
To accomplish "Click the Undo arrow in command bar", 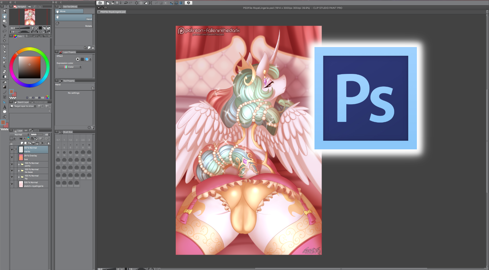I will [x=126, y=3].
